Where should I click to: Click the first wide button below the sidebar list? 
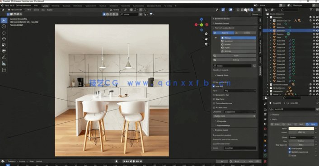click(235, 55)
